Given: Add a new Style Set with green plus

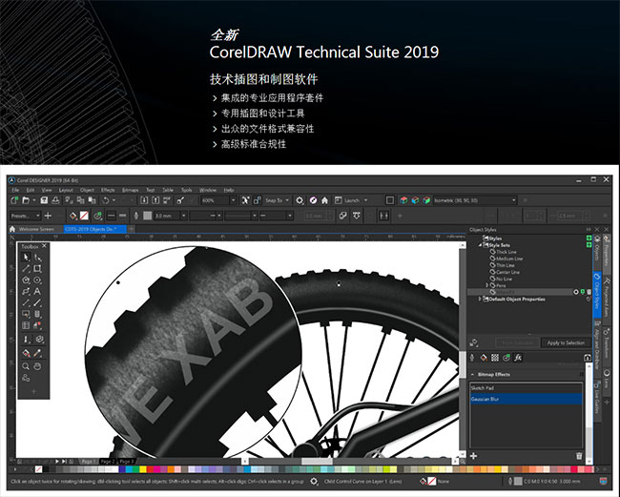Looking at the screenshot, I should click(589, 245).
